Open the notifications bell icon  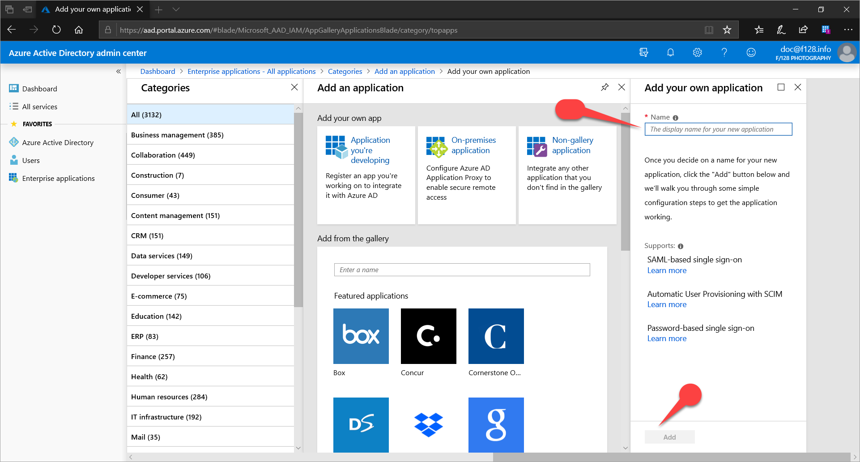pyautogui.click(x=670, y=52)
